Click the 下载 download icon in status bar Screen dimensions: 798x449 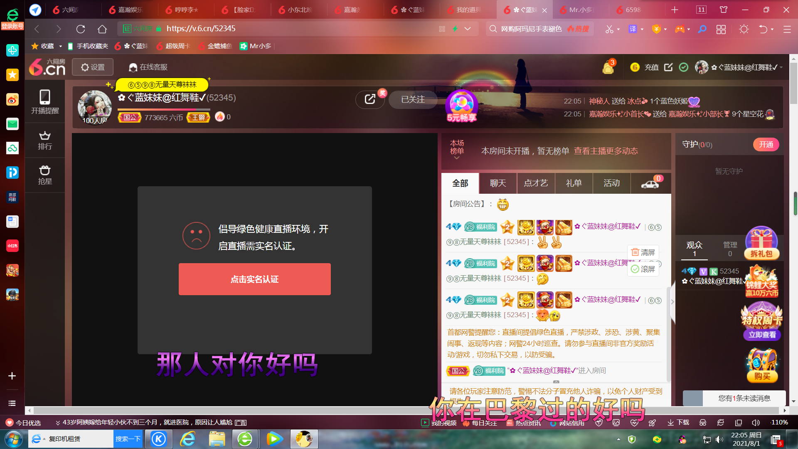pos(678,422)
